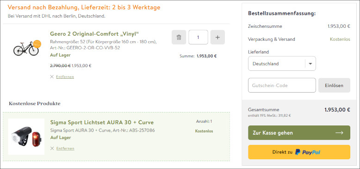
Task: Open the Geero 2 bicycle thumbnail
Action: pos(27,48)
